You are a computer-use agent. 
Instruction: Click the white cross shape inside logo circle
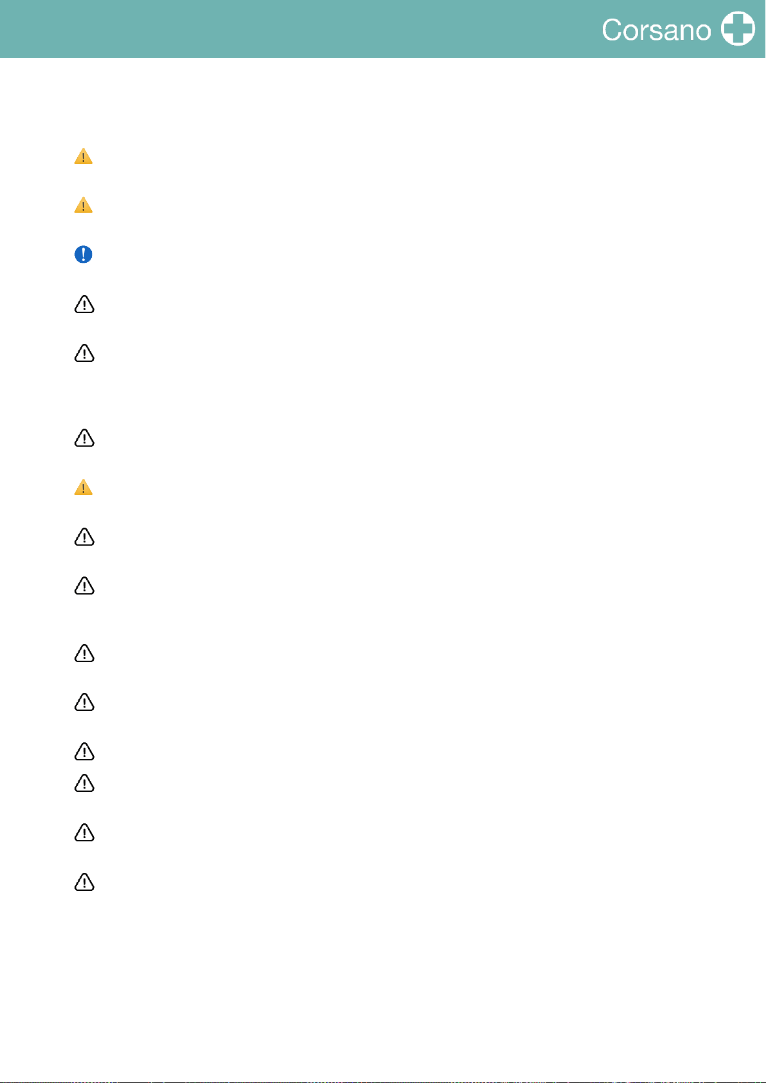738,29
